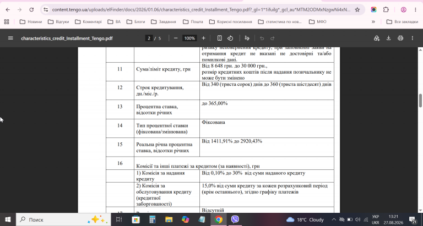Select 'Від 1411,91% до 2920,43%' text
The image size is (423, 226).
coord(232,141)
